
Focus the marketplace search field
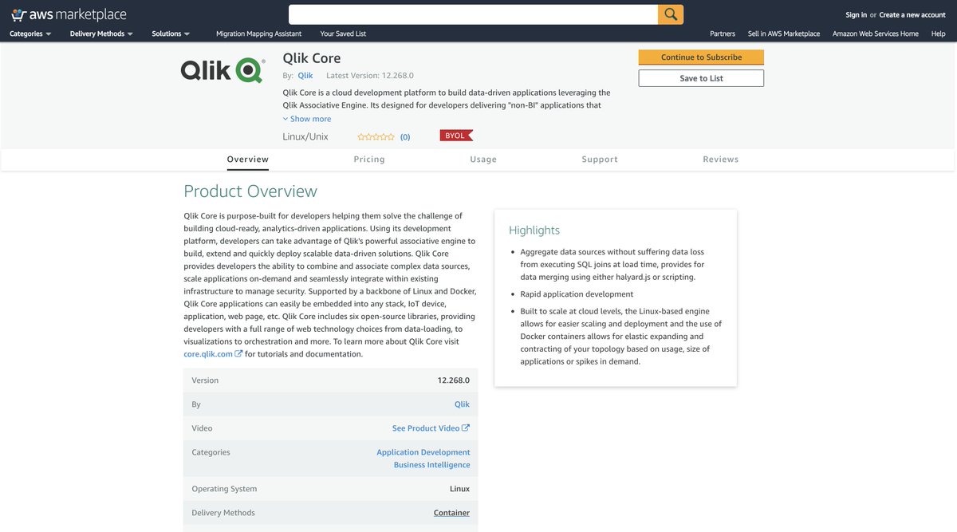[473, 14]
